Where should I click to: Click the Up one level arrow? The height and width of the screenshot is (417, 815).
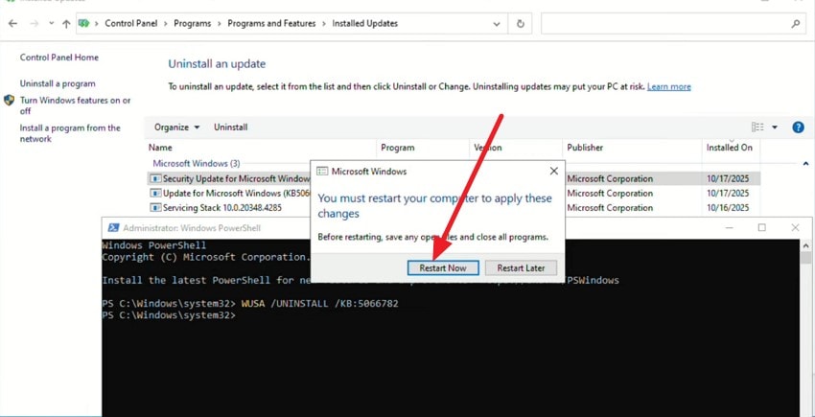[66, 23]
